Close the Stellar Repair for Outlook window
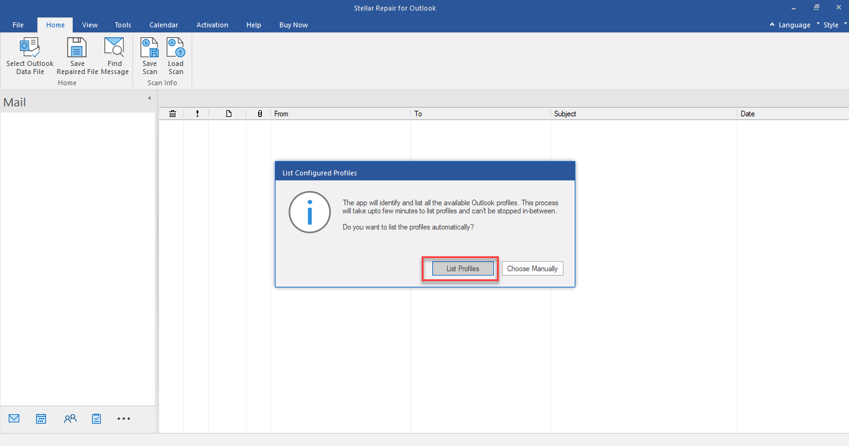 point(838,8)
